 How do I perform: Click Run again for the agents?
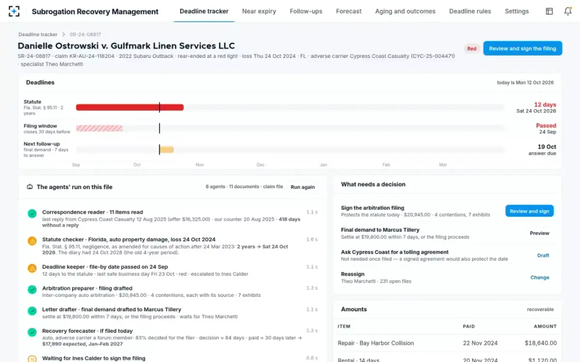[x=303, y=187]
